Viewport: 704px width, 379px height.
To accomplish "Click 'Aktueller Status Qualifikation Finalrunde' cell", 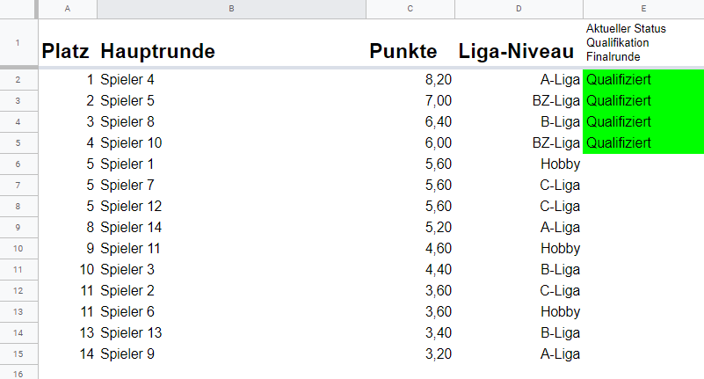I will click(643, 42).
